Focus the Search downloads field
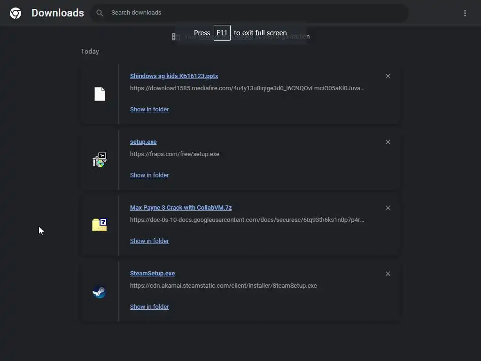481x361 pixels. (x=249, y=13)
